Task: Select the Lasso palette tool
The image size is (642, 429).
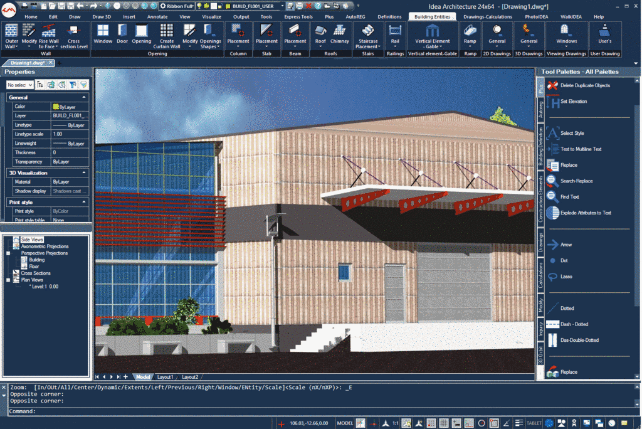Action: [560, 277]
